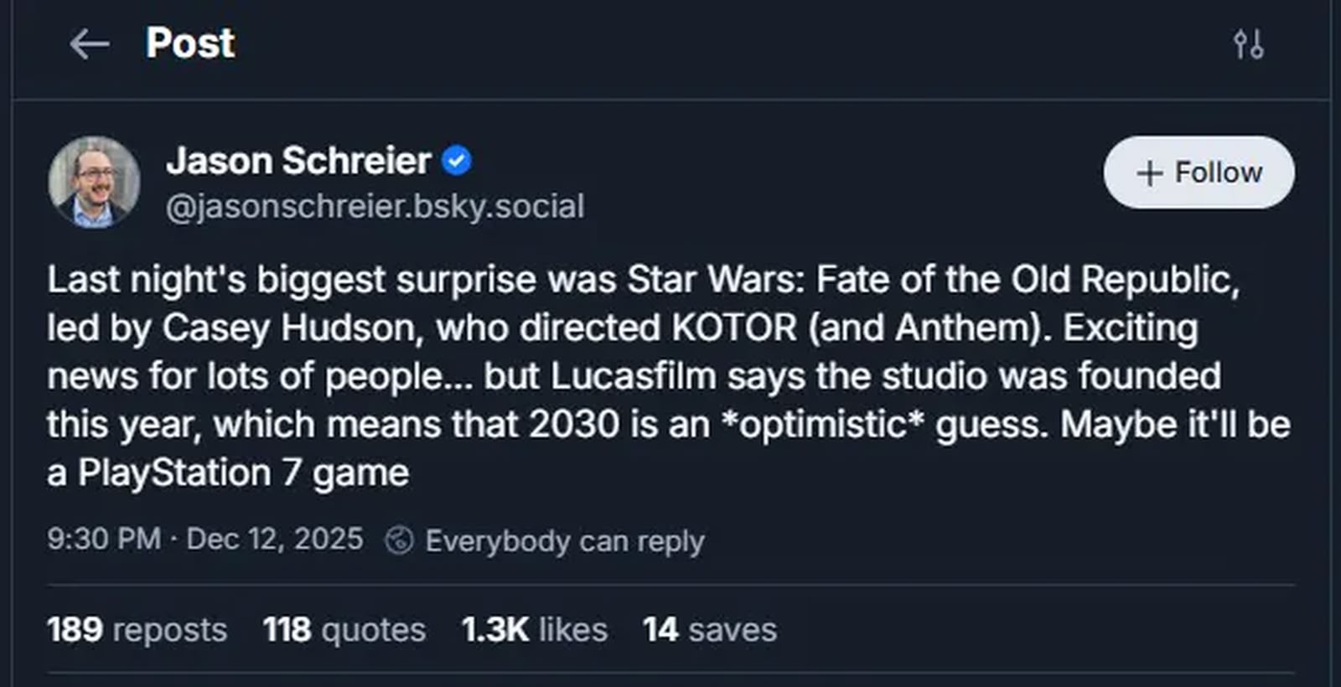Open the 118 quotes list

coord(344,630)
